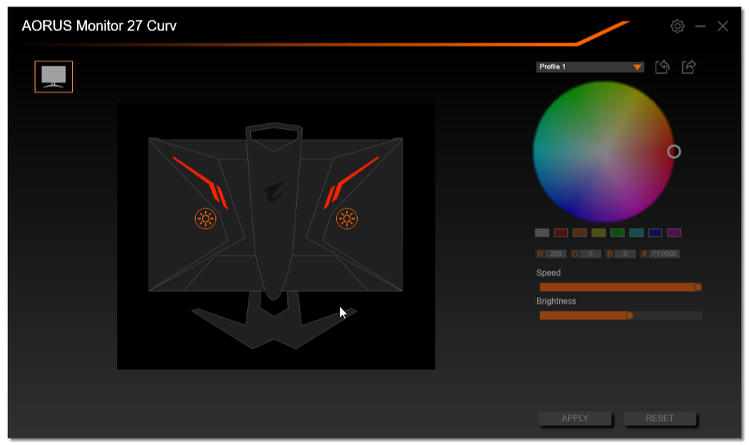
Task: Choose the teal color swatch
Action: point(636,233)
